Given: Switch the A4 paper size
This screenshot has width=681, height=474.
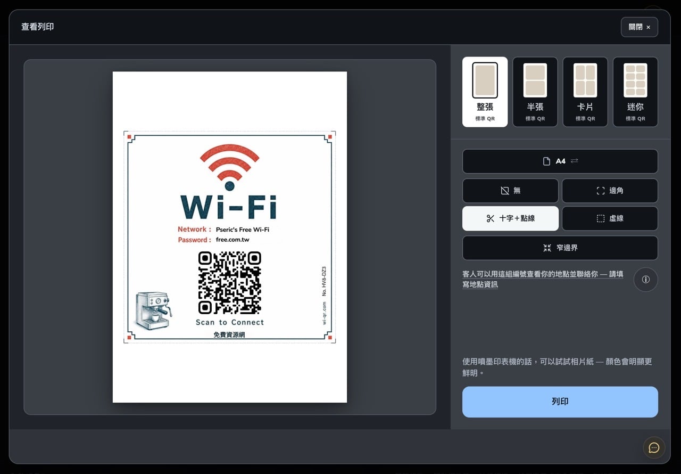Looking at the screenshot, I should point(560,161).
